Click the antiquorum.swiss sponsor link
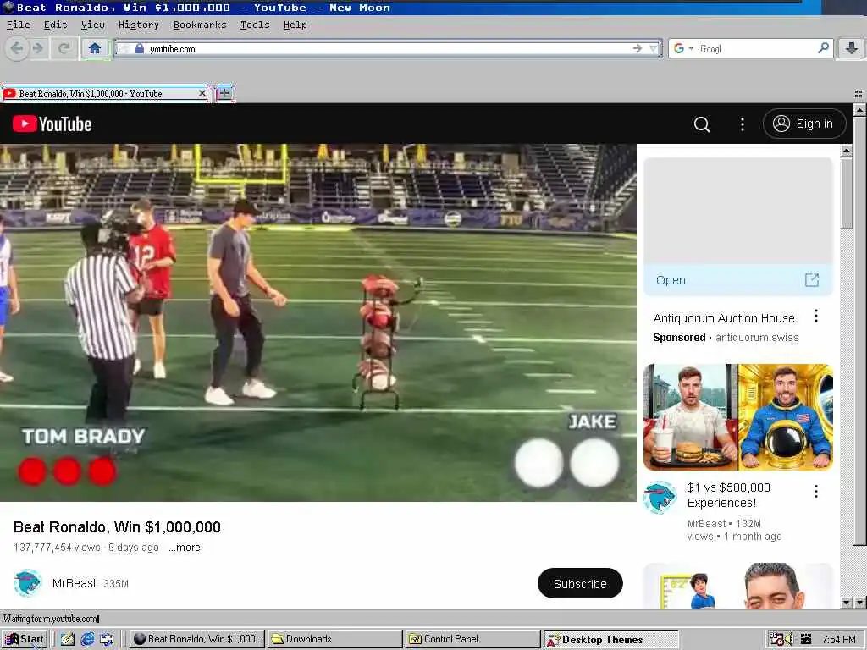Image resolution: width=867 pixels, height=650 pixels. click(757, 338)
